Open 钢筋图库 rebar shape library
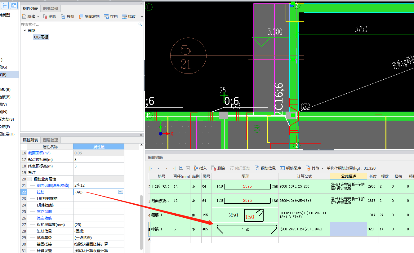Viewport: 414px width, 253px height. click(291, 168)
